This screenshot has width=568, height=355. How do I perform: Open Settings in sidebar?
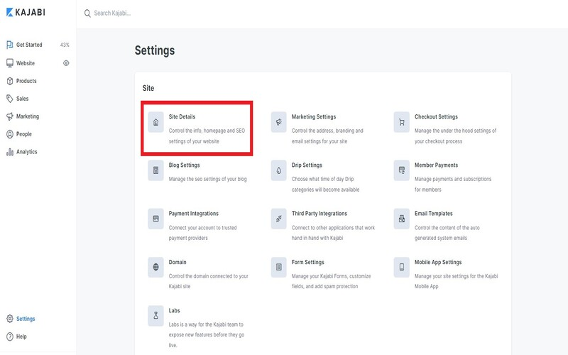[26, 319]
